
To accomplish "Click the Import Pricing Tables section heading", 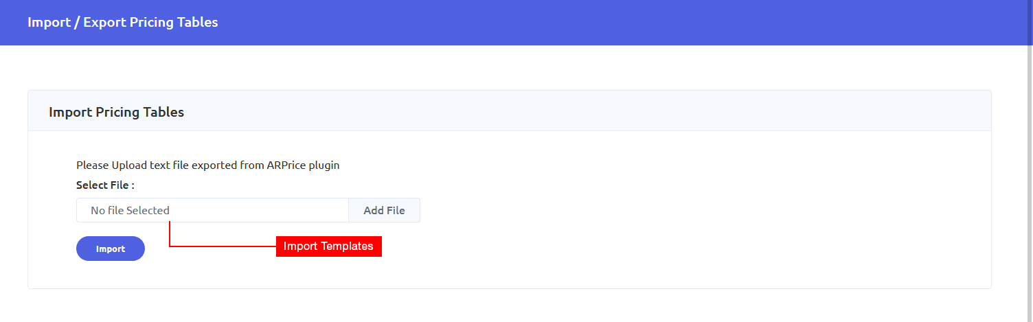I will pos(117,112).
